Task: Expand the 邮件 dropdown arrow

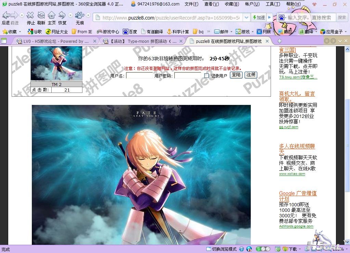Action: pos(231,32)
